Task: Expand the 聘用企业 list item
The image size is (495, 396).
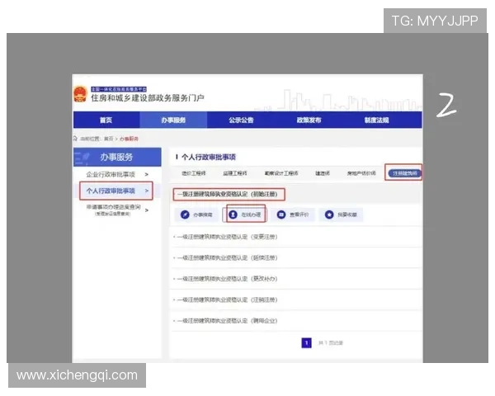Action: pyautogui.click(x=296, y=321)
